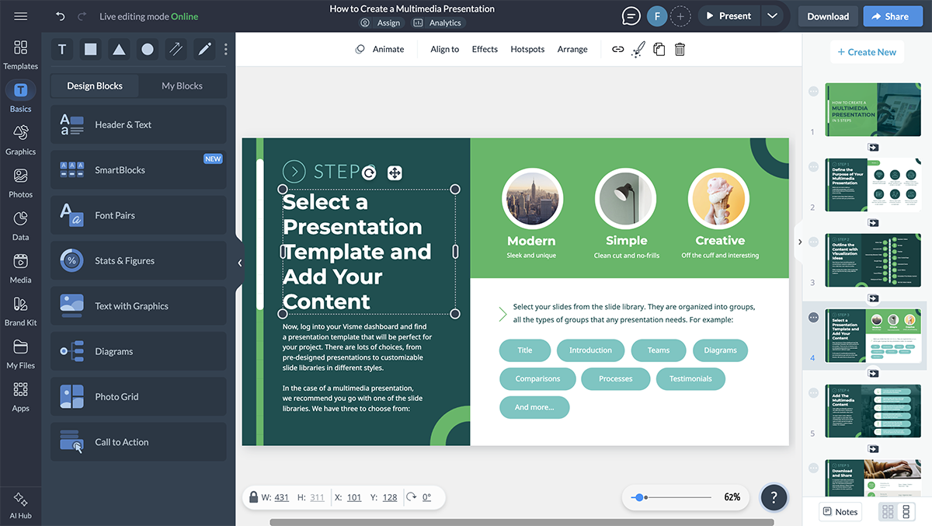Switch to Design Blocks tab
Screen dimensions: 932x526
point(95,85)
